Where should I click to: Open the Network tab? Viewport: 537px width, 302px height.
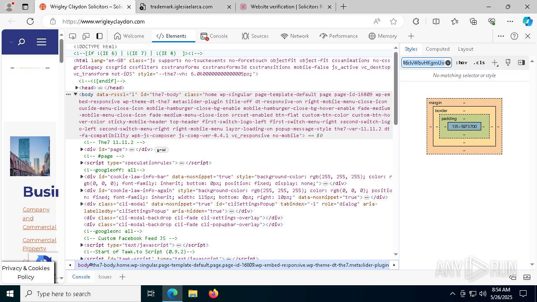[295, 36]
